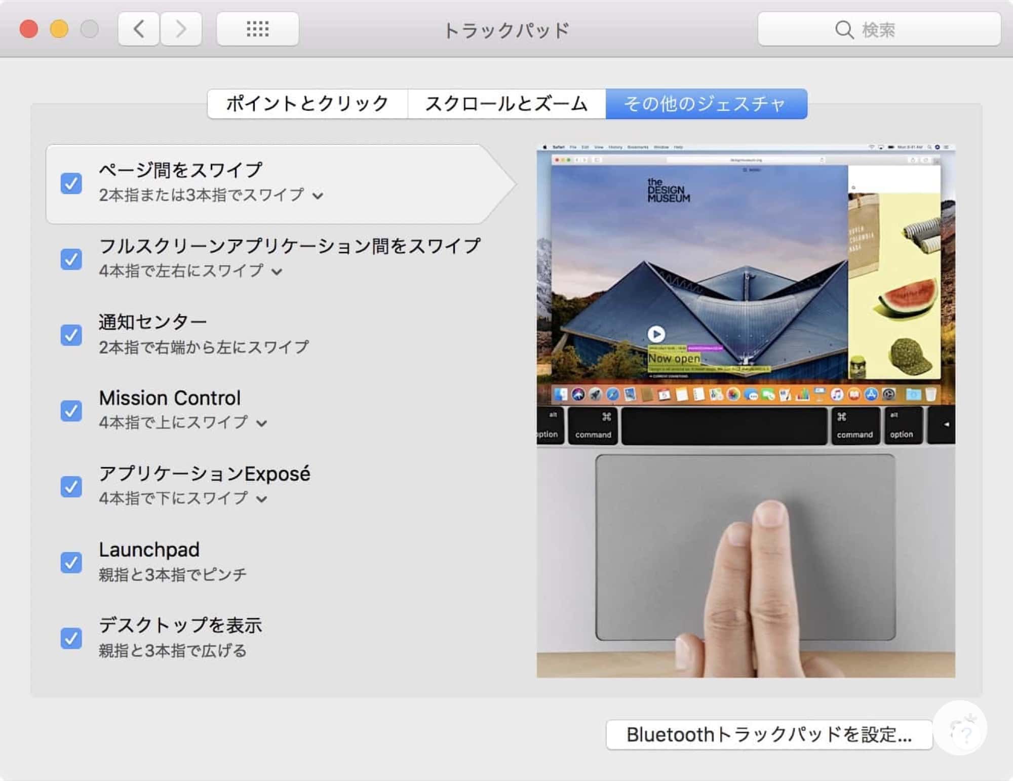Expand the Mission Control 4本指で上にスワイプ dropdown
Image resolution: width=1013 pixels, height=781 pixels.
click(x=182, y=422)
